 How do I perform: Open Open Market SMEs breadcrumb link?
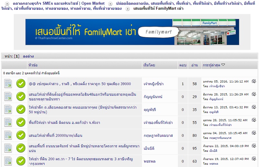click(59, 4)
